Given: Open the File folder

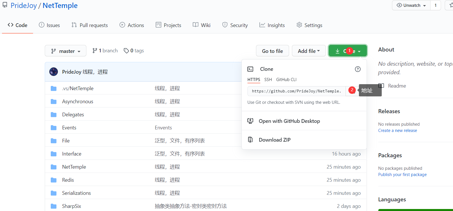Looking at the screenshot, I should coord(66,141).
